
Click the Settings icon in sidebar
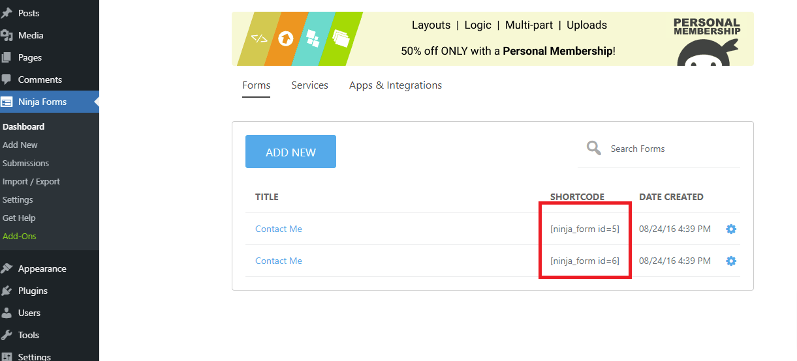7,356
